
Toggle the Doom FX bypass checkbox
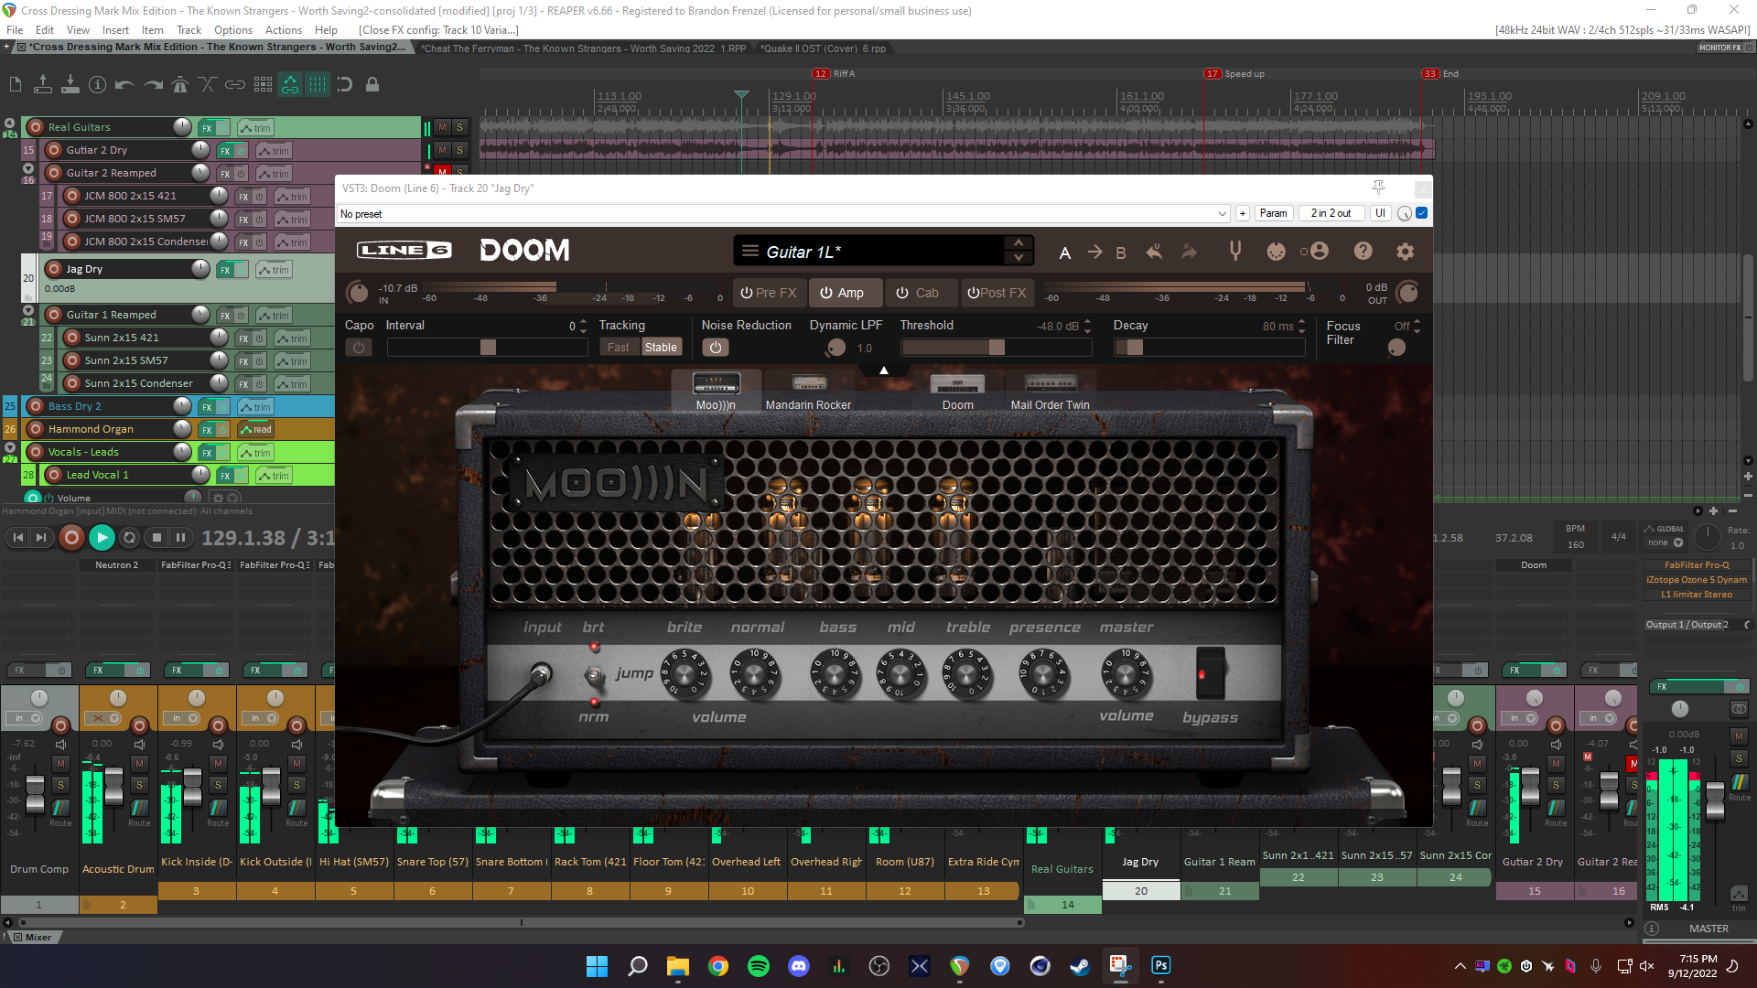click(1421, 213)
